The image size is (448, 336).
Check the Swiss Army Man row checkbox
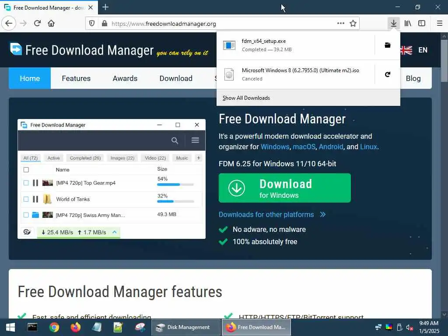26,215
